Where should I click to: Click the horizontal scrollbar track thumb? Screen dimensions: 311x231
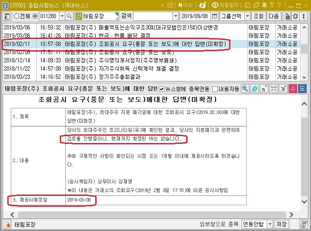point(152,215)
